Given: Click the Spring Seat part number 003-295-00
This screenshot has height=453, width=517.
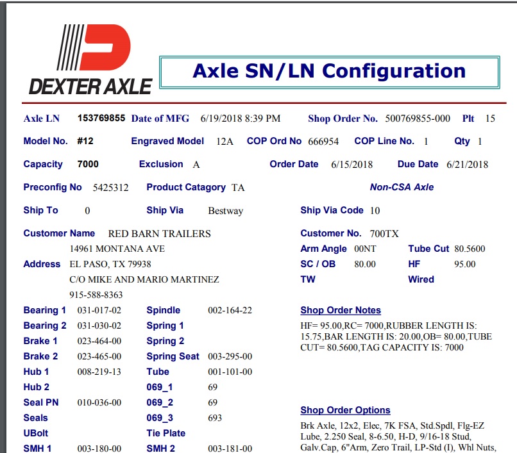Looking at the screenshot, I should click(230, 357).
